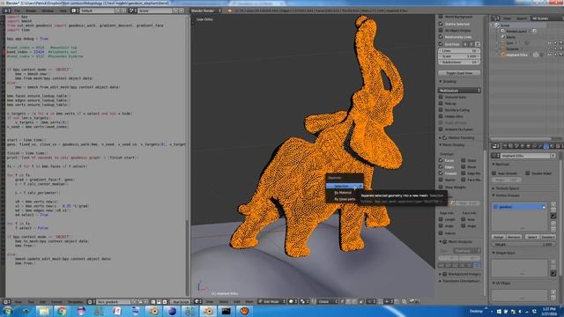Click the Scene icon in outliner
This screenshot has height=317, width=564.
coord(497,26)
